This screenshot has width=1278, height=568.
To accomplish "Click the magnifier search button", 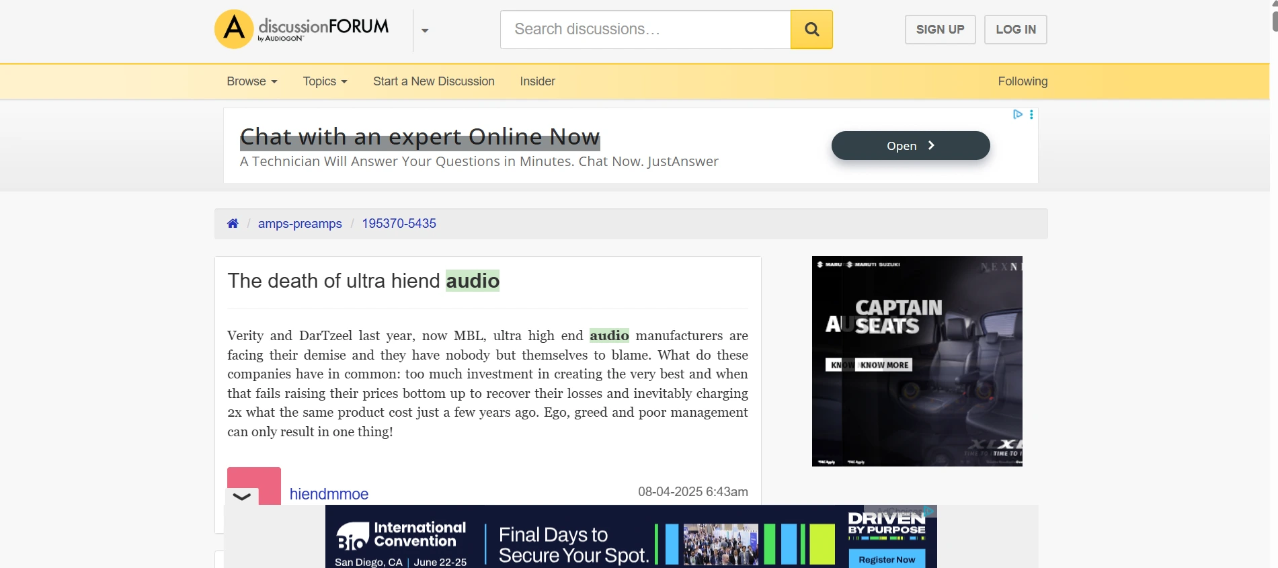I will click(x=811, y=30).
